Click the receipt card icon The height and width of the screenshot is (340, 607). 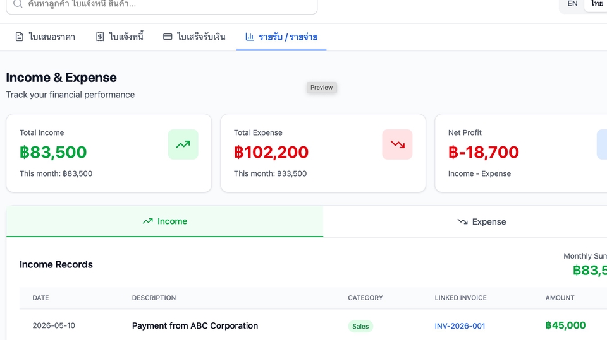[168, 37]
